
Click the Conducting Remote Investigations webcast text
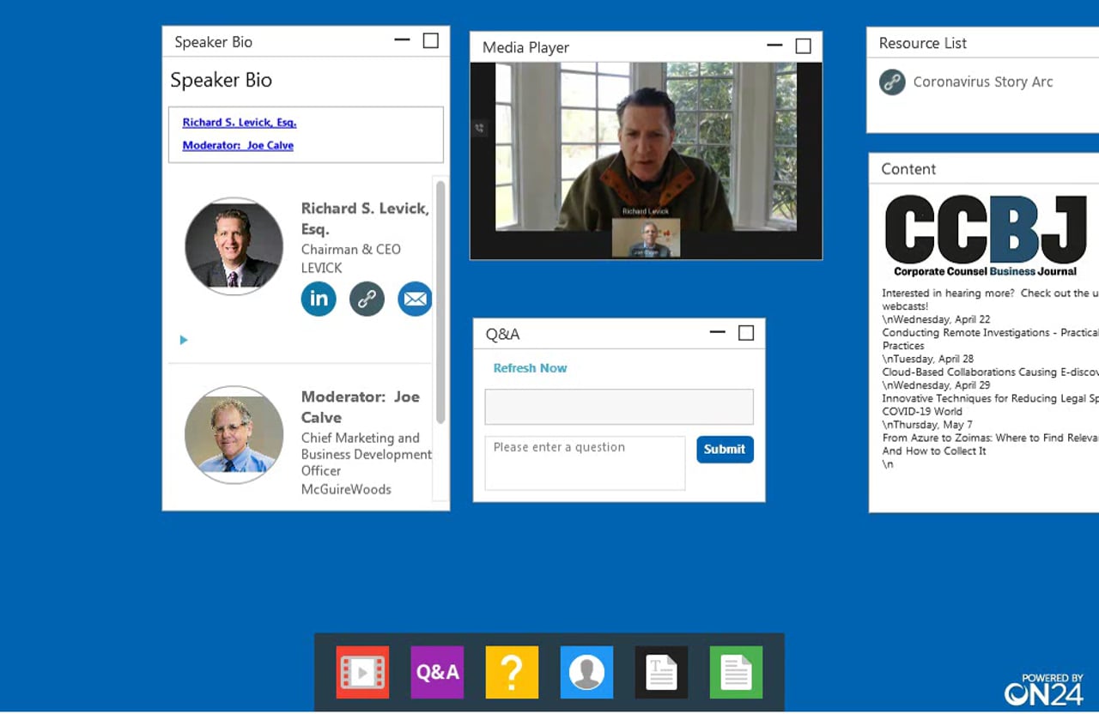click(990, 339)
